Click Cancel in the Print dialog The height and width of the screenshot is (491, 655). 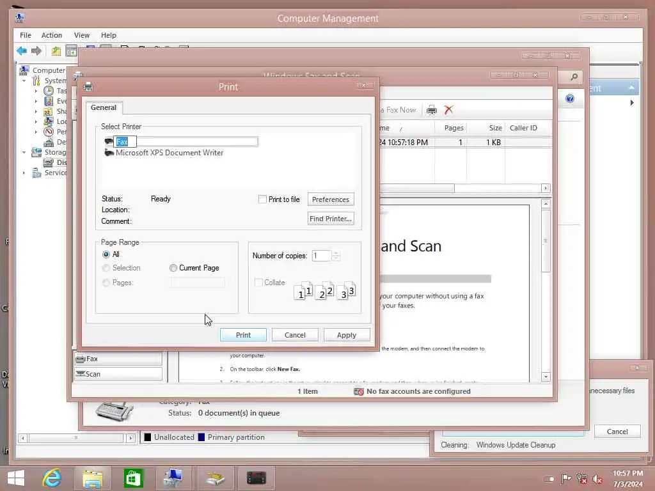pyautogui.click(x=295, y=335)
